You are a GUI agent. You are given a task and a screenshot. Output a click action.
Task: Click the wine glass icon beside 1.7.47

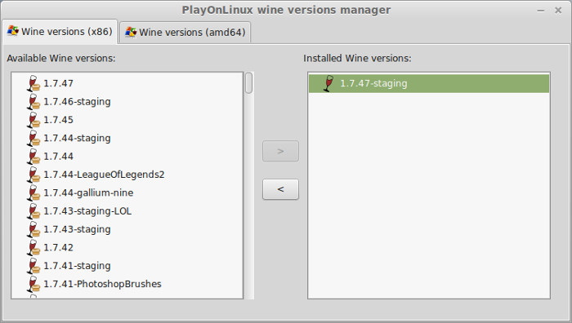[x=34, y=83]
